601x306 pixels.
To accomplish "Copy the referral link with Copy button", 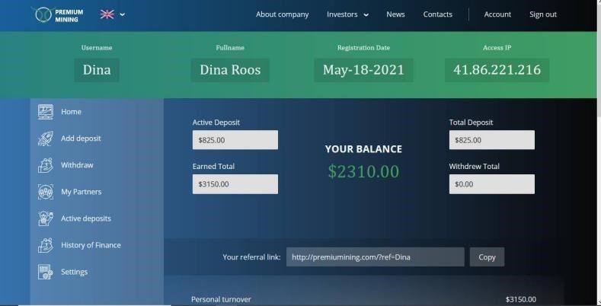I will coord(487,257).
